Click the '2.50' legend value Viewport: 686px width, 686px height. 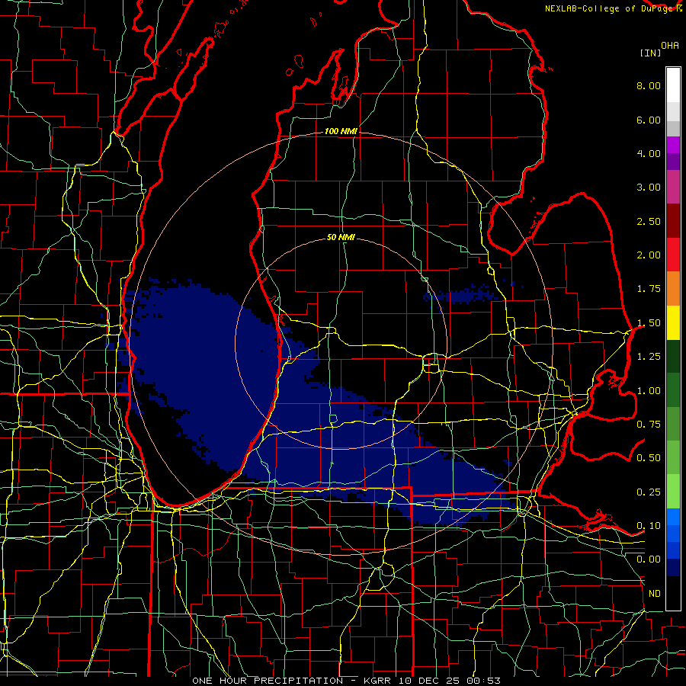(649, 221)
